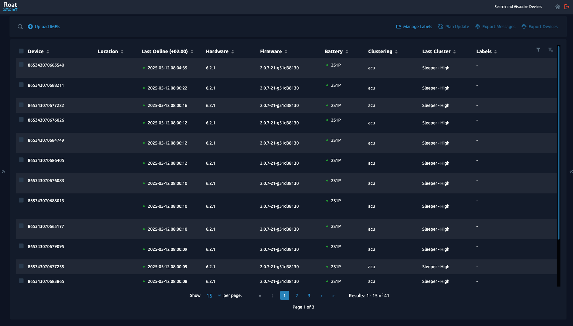
Task: Toggle the select-all header checkbox
Action: [21, 51]
